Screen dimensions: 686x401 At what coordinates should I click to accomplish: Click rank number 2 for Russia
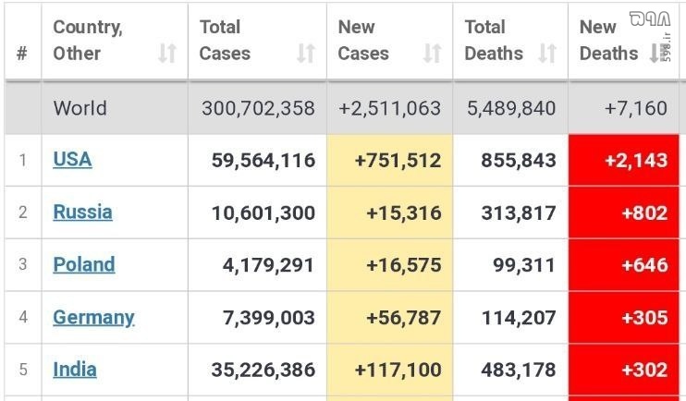click(x=23, y=213)
